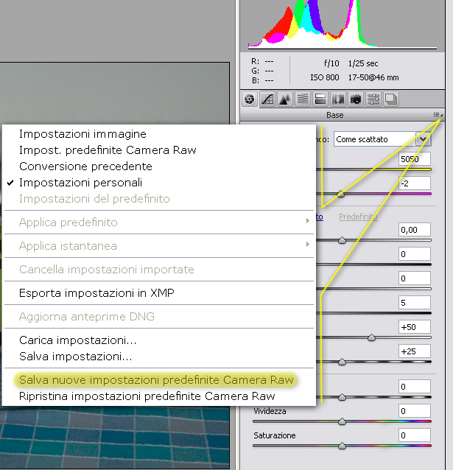Choose Esporta impostazioni in XMP

point(96,293)
